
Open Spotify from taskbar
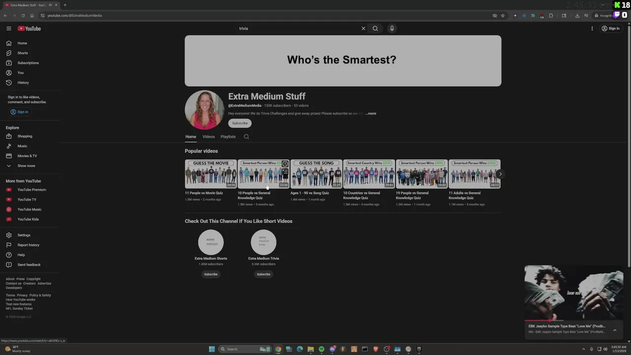click(x=321, y=349)
